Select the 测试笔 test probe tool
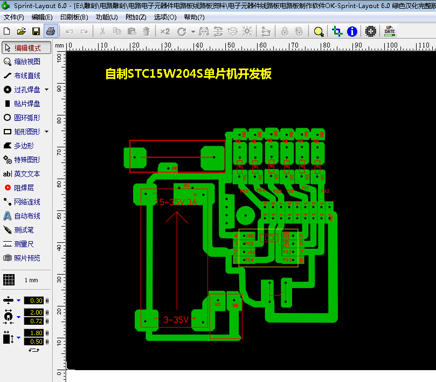The height and width of the screenshot is (382, 436). coord(19,230)
